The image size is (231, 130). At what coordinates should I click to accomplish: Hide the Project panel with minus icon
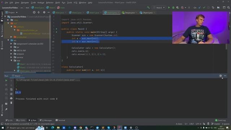(49, 12)
